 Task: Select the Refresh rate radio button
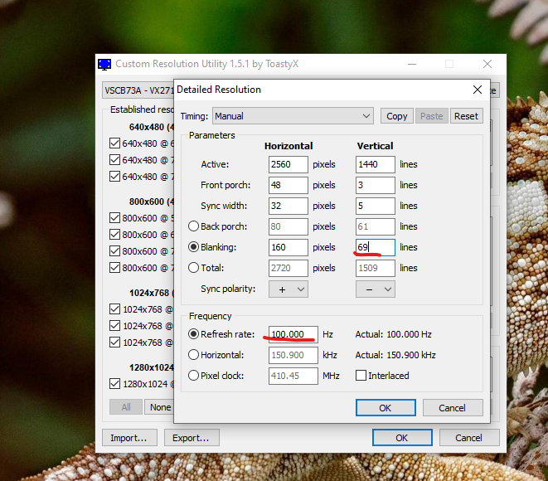193,334
